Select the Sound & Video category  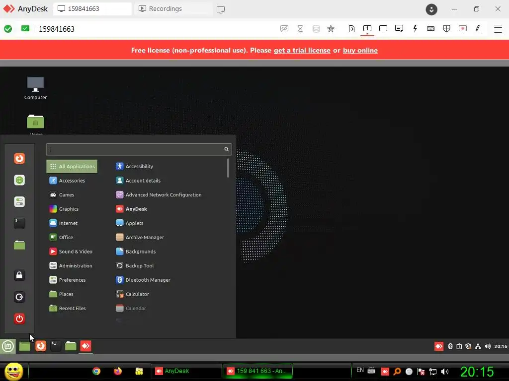click(71, 252)
